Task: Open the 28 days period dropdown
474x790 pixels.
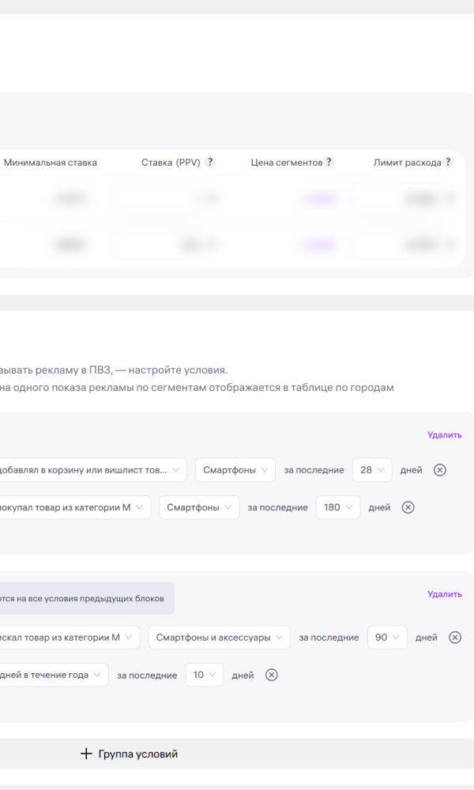Action: 372,470
